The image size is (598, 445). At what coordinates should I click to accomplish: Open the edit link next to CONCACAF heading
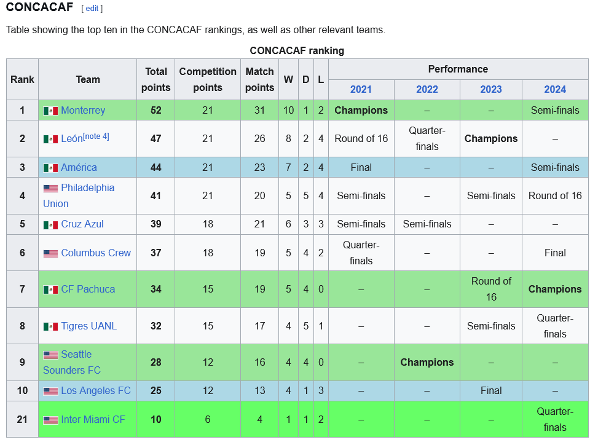pos(92,9)
